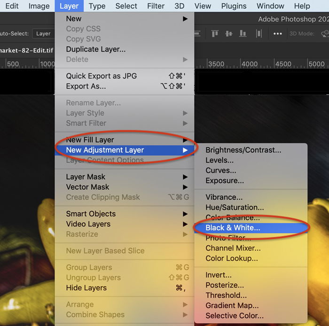Expand the Smart Objects submenu
This screenshot has width=329, height=326.
(x=125, y=214)
